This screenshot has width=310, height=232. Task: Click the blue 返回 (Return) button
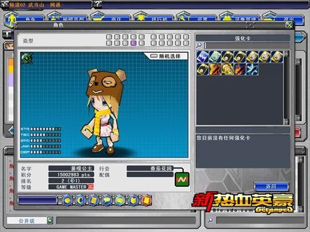tap(271, 187)
